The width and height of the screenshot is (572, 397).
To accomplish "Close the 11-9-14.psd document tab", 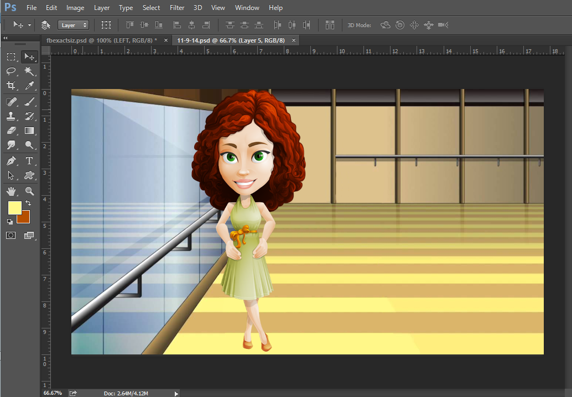I will click(294, 40).
